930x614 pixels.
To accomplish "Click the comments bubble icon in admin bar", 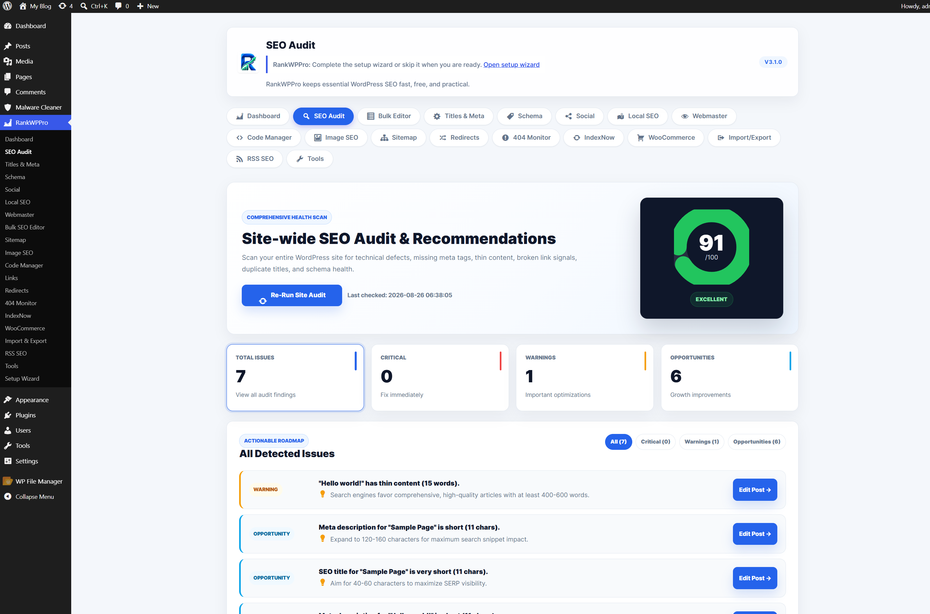I will (x=122, y=6).
